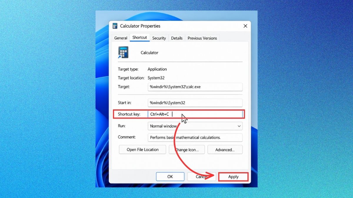The height and width of the screenshot is (198, 353).
Task: Click the 'Run:' label
Action: point(122,126)
